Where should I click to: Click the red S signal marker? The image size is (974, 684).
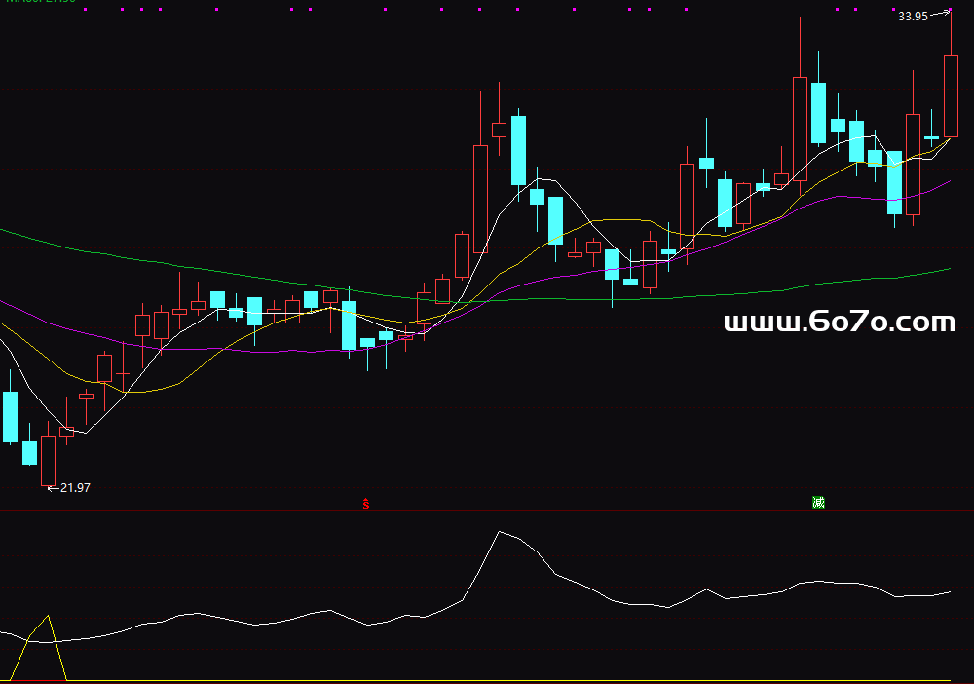click(x=366, y=504)
